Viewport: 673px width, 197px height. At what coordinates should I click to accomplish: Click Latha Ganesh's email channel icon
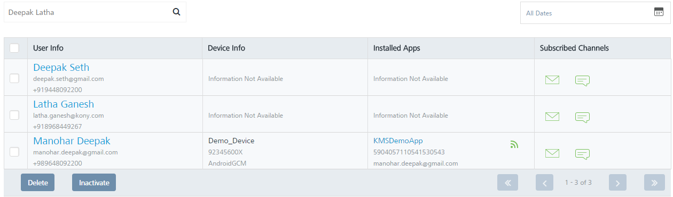pyautogui.click(x=552, y=117)
